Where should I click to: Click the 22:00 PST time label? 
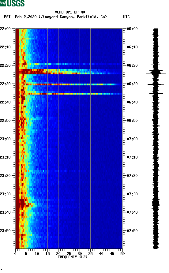click(5, 28)
